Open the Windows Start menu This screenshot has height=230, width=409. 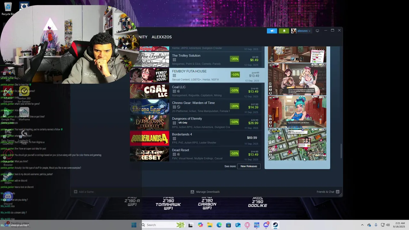point(134,225)
